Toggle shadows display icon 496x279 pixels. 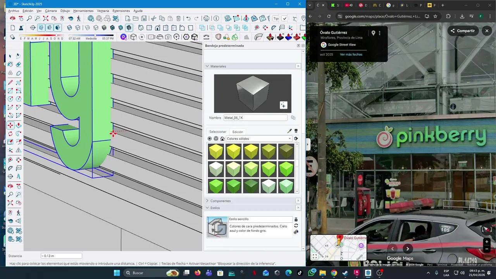click(12, 37)
